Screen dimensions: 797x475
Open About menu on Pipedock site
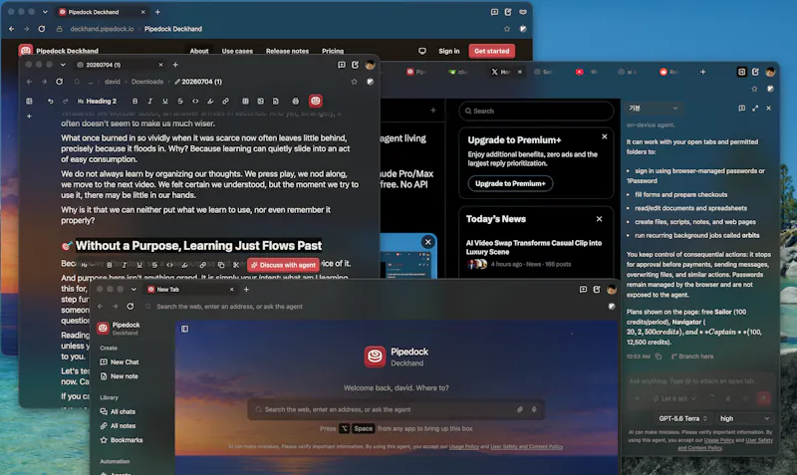click(x=198, y=51)
